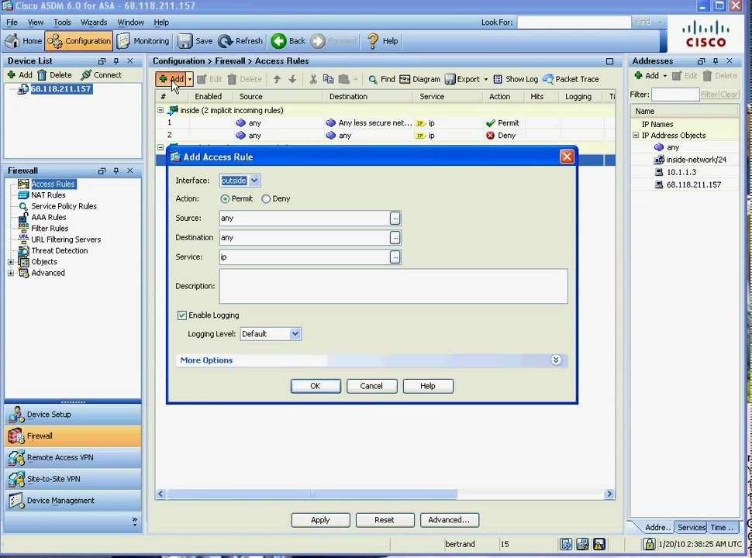Viewport: 752px width, 558px height.
Task: Select NAT Rules in Firewall tree
Action: [48, 195]
